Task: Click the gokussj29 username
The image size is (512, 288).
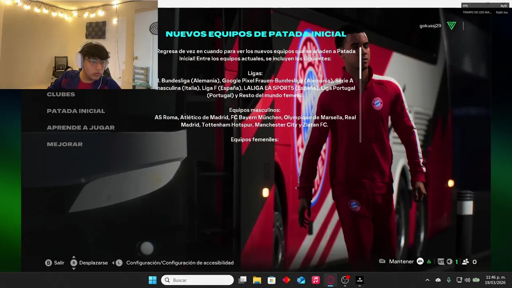Action: pyautogui.click(x=430, y=26)
